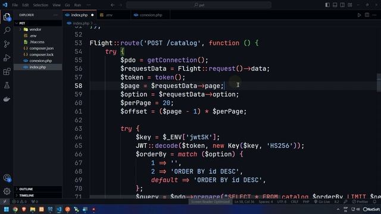Viewport: 381px width, 214px height.
Task: Split the editor to the right
Action: coord(367,15)
